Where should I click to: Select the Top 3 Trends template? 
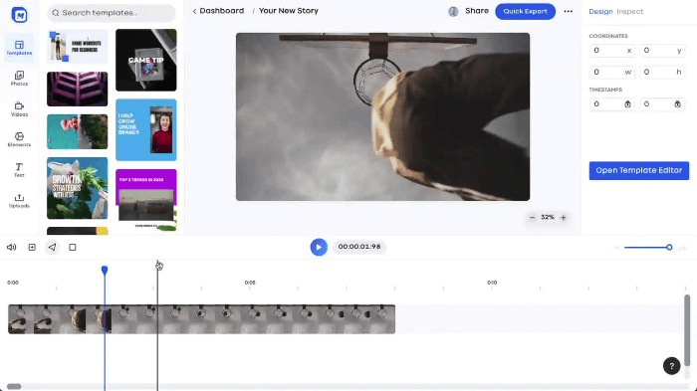tap(145, 200)
